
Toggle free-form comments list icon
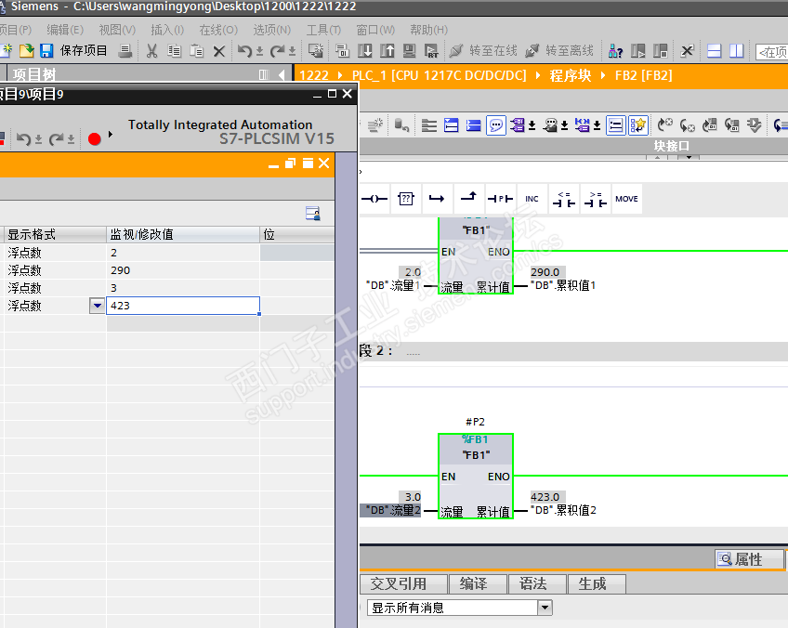[x=615, y=125]
